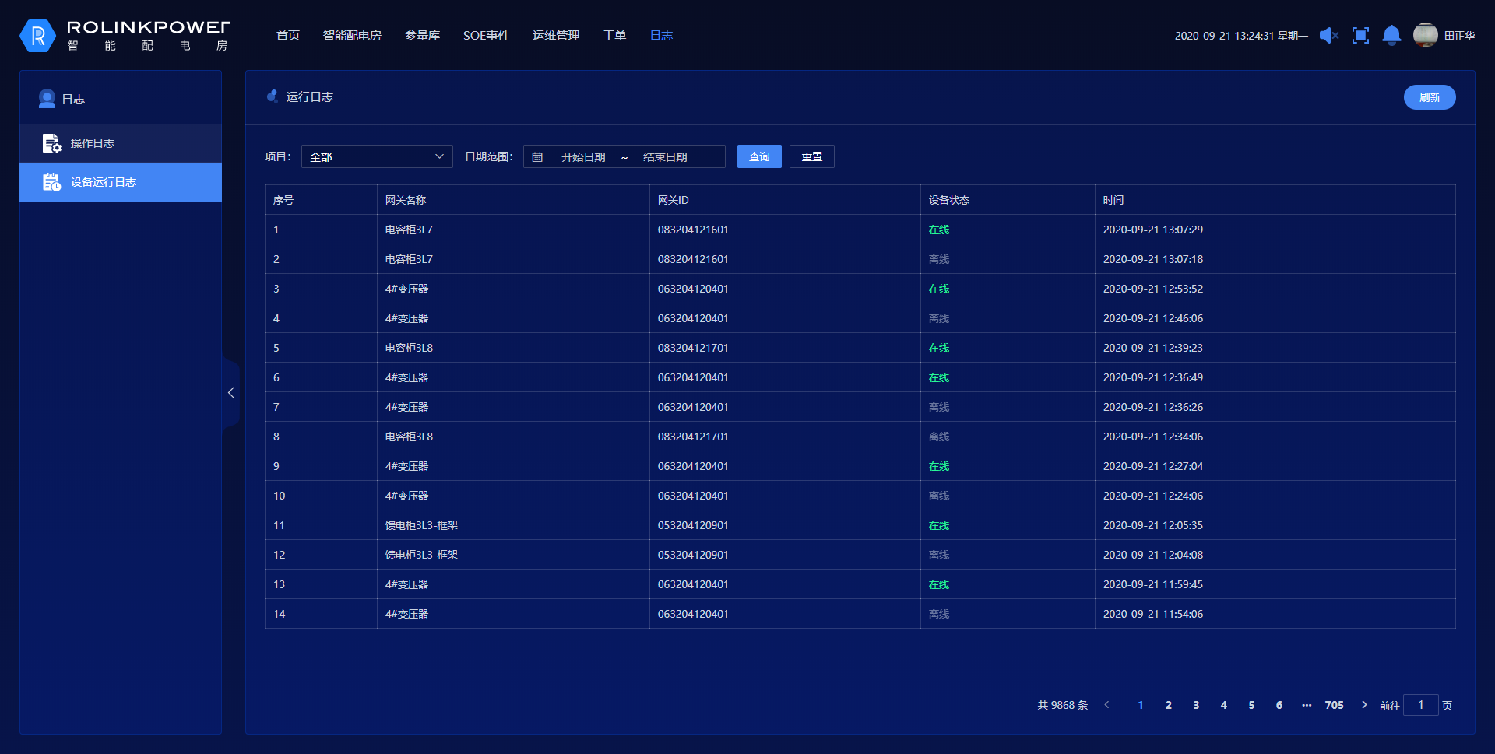The image size is (1495, 754).
Task: Click the 操作日志 sidebar icon
Action: [x=51, y=143]
